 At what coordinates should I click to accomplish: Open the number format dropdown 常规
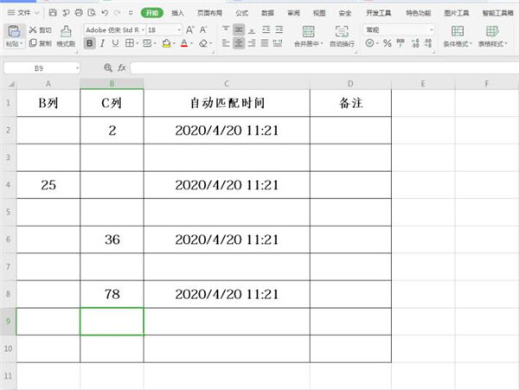click(432, 30)
